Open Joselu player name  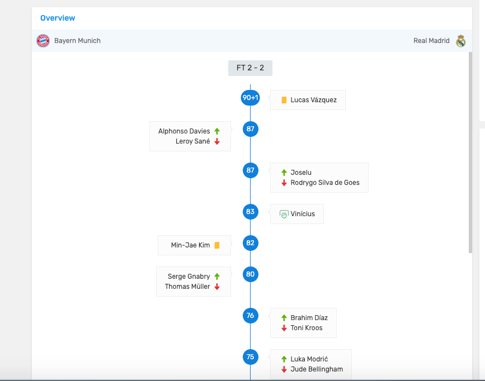coord(301,173)
